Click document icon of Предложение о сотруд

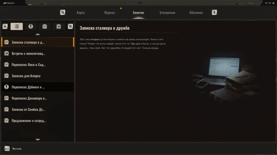(x=6, y=120)
